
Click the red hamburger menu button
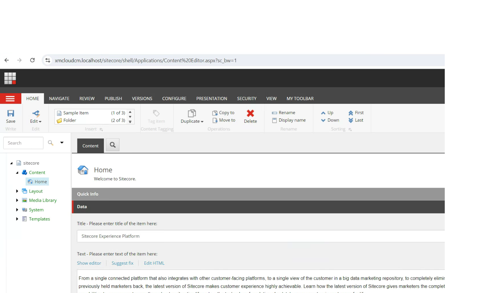coord(10,99)
